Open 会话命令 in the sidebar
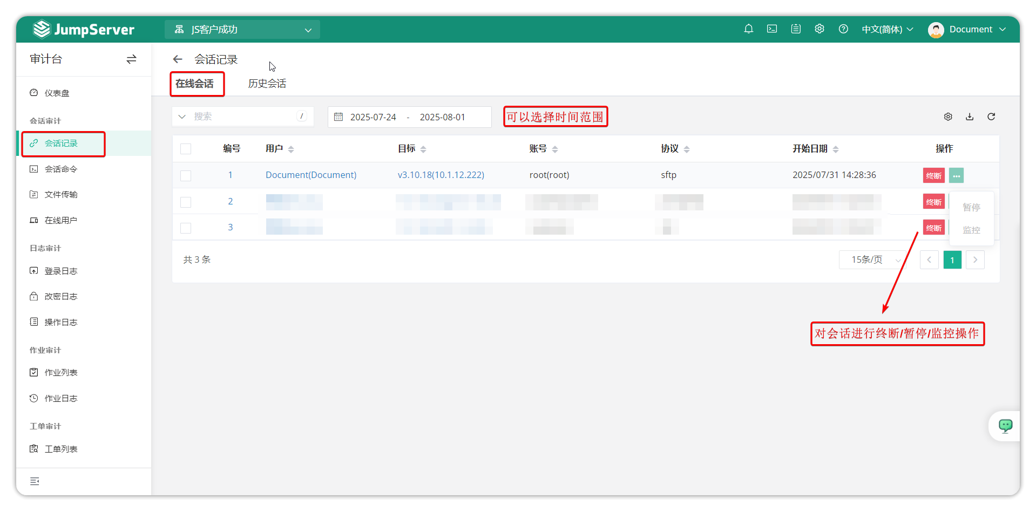Image resolution: width=1036 pixels, height=506 pixels. [x=61, y=169]
